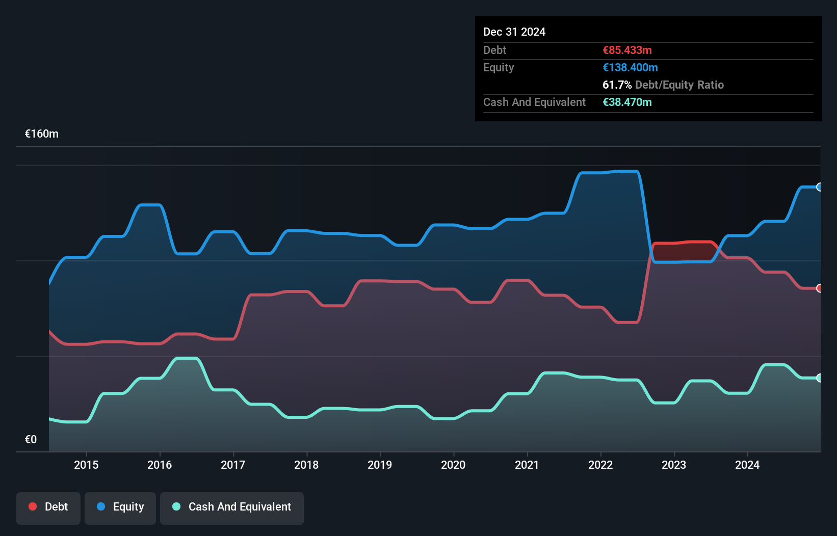
Task: Click the €138.400m equity value
Action: [630, 67]
